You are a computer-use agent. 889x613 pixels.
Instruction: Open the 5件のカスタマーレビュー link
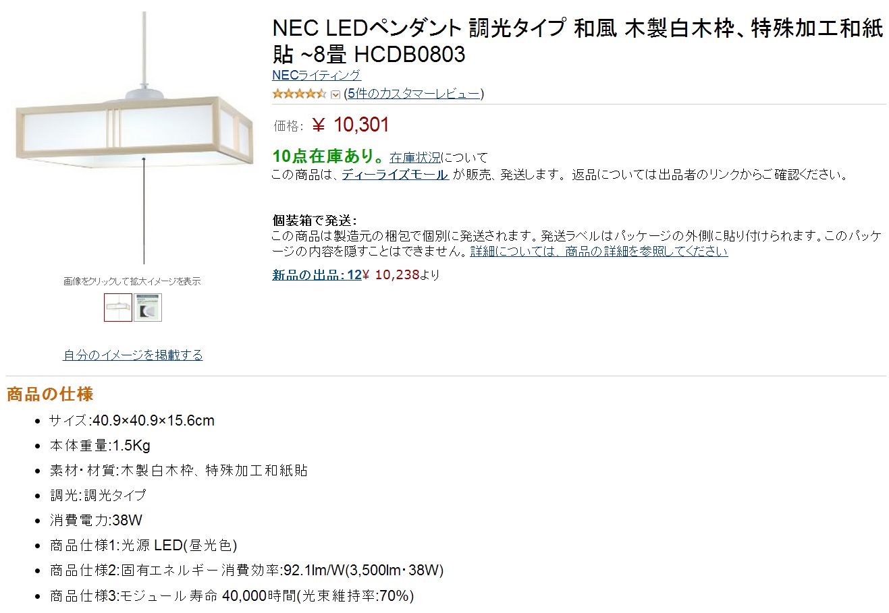click(x=414, y=94)
